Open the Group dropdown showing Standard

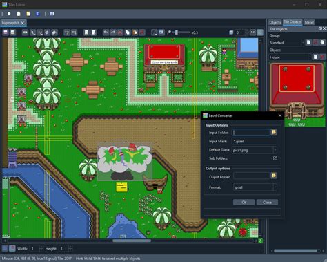coord(287,43)
